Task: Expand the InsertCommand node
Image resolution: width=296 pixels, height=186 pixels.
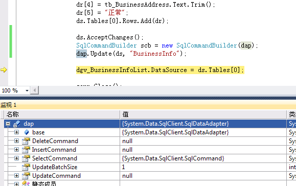Action: [16, 150]
